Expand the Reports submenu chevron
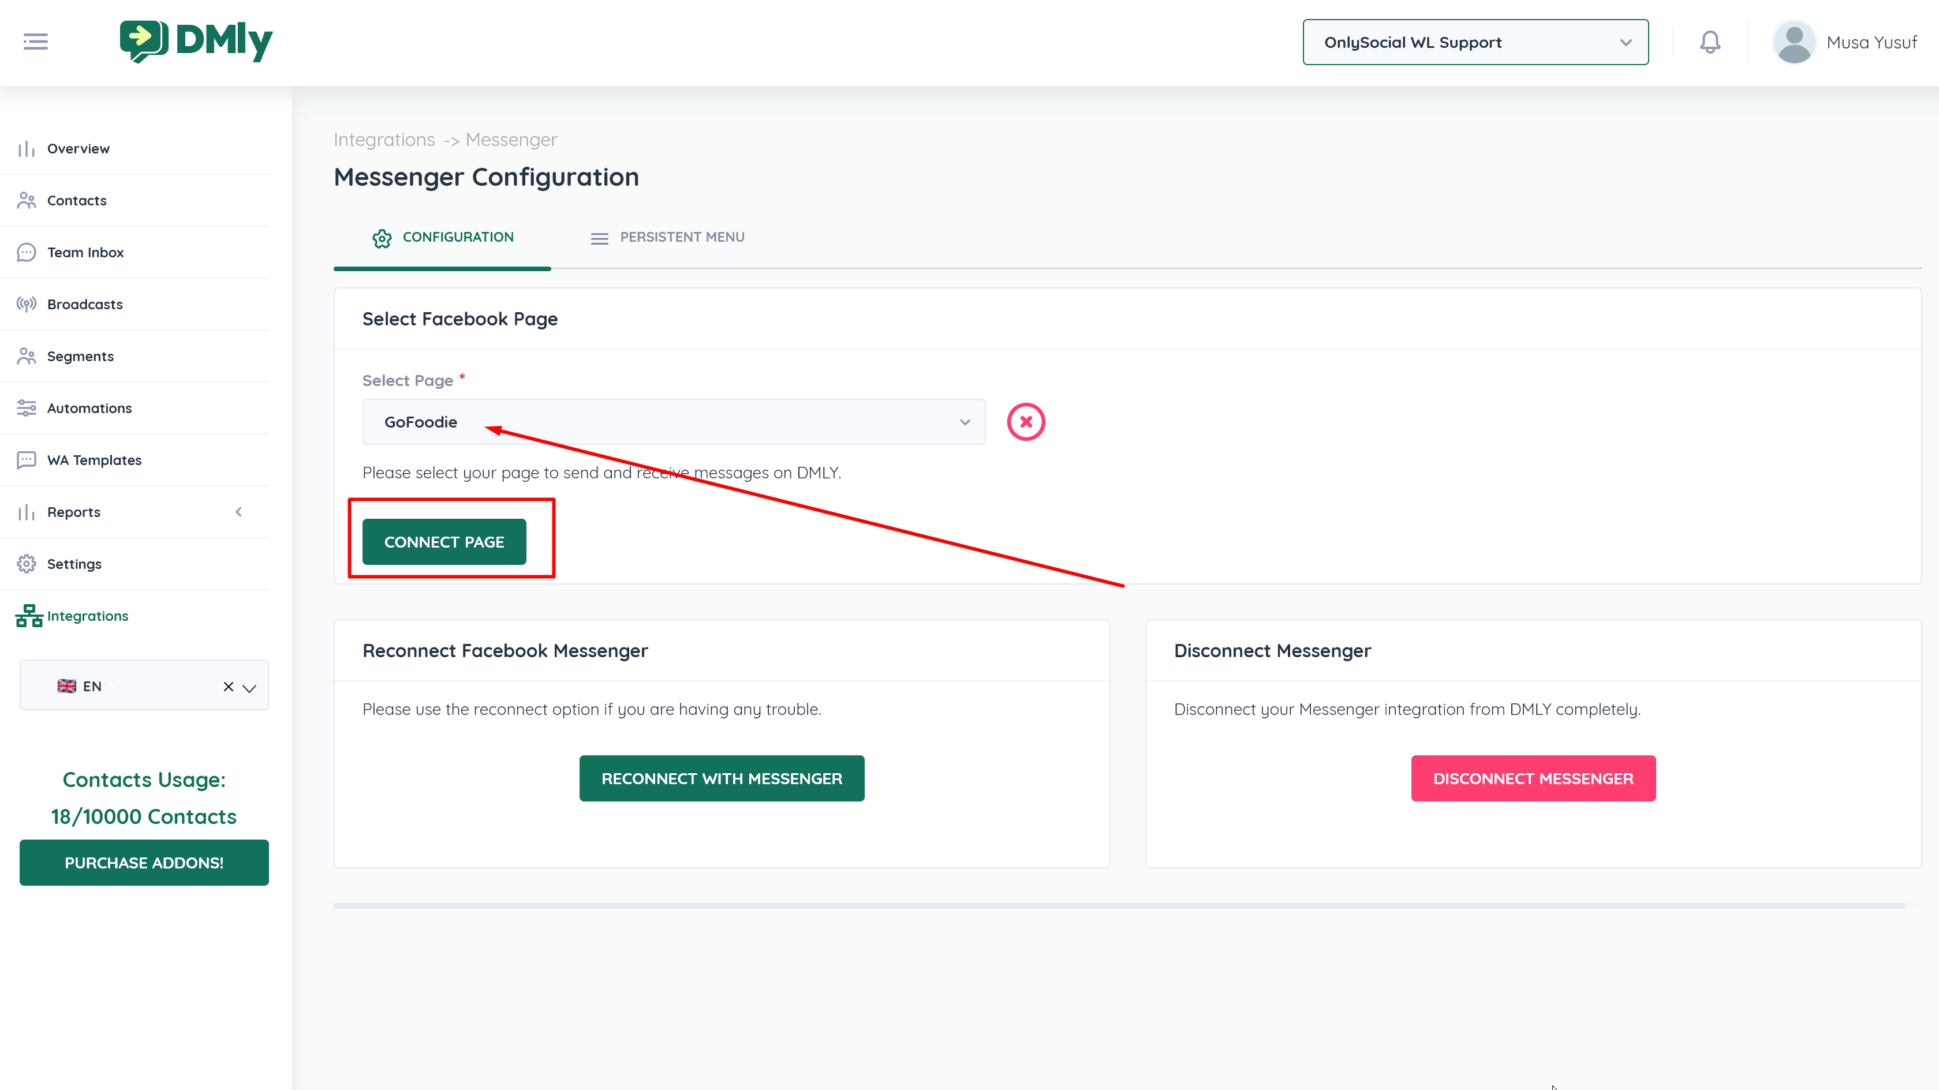 click(x=238, y=512)
